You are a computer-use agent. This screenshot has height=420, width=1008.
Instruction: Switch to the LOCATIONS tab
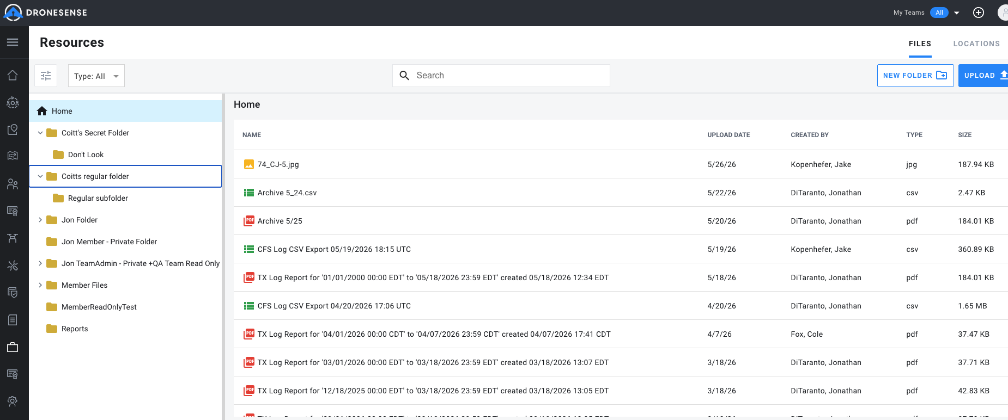[x=976, y=44]
